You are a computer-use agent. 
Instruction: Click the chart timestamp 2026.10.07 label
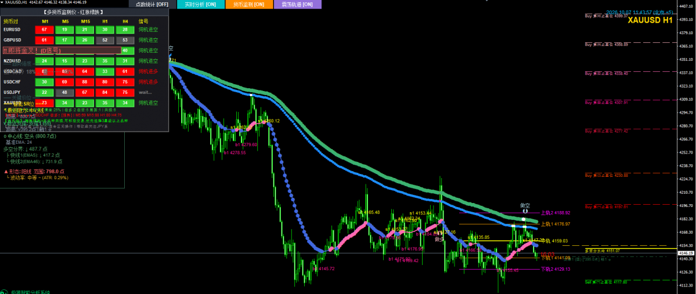point(640,12)
